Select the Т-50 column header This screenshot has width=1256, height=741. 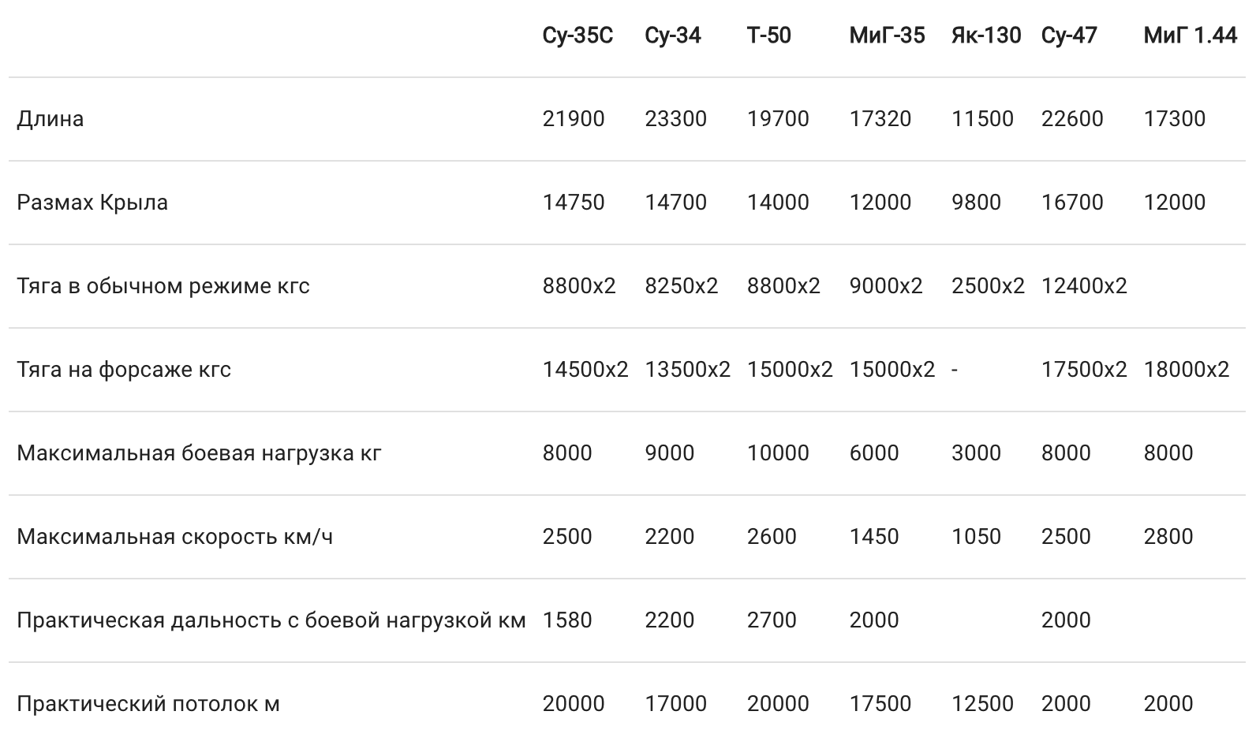[x=768, y=35]
